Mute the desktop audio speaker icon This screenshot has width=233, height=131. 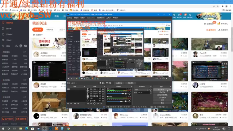pos(126,101)
